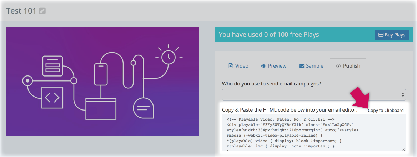Click the envelope icon on the Sample tab
This screenshot has width=417, height=157.
click(302, 66)
